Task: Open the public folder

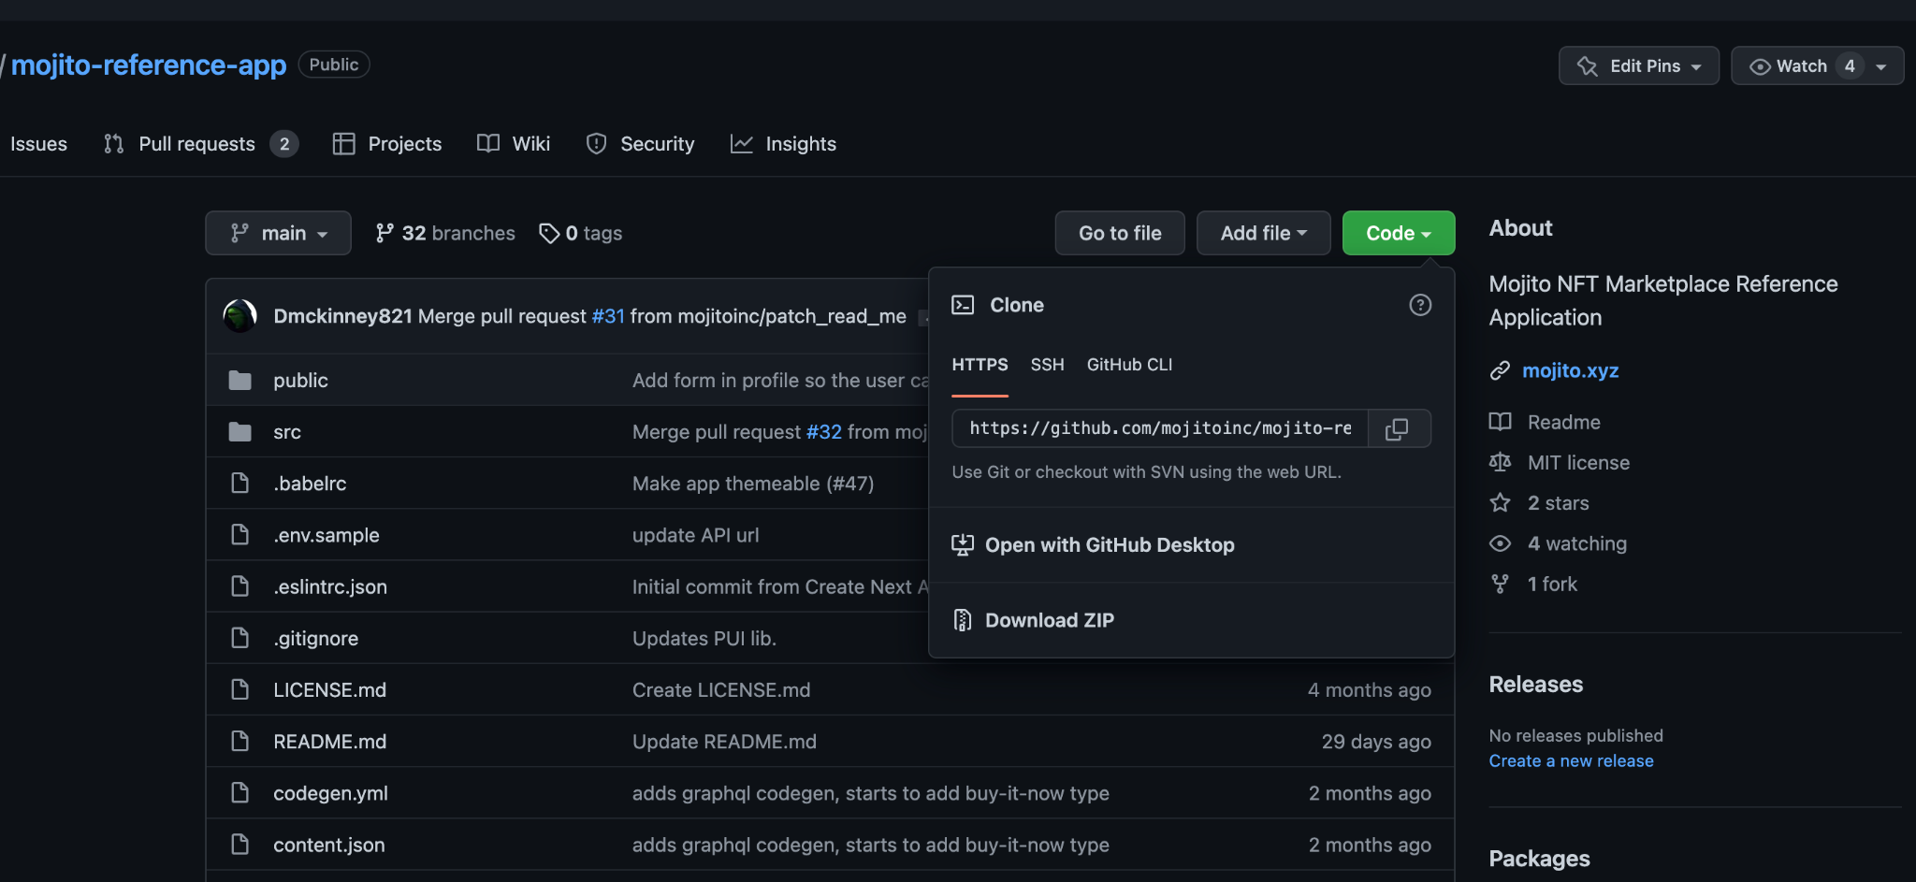Action: point(300,380)
